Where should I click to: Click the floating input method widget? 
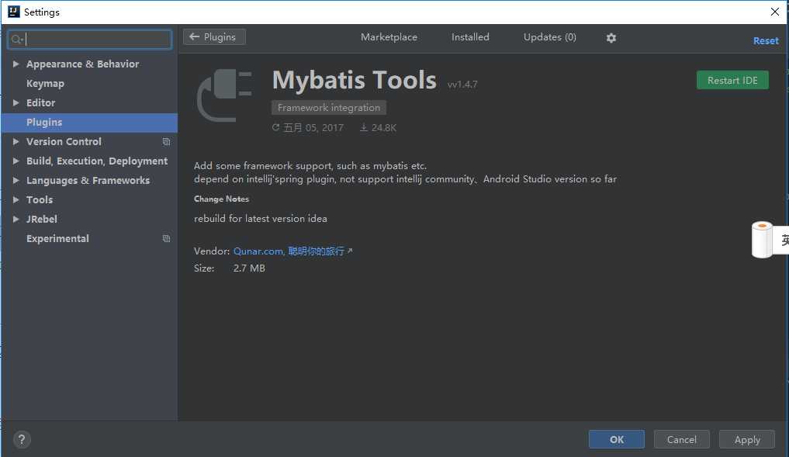(x=770, y=240)
